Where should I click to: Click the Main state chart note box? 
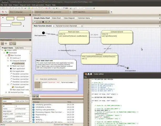[x=56, y=65]
